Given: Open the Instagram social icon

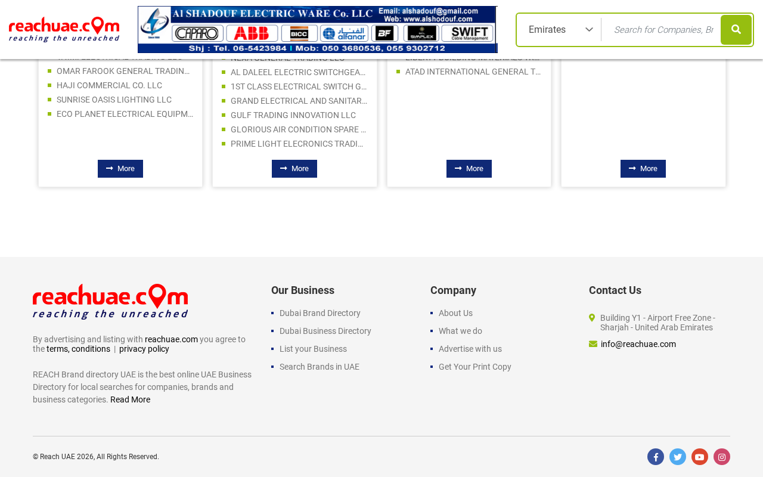Looking at the screenshot, I should point(722,457).
